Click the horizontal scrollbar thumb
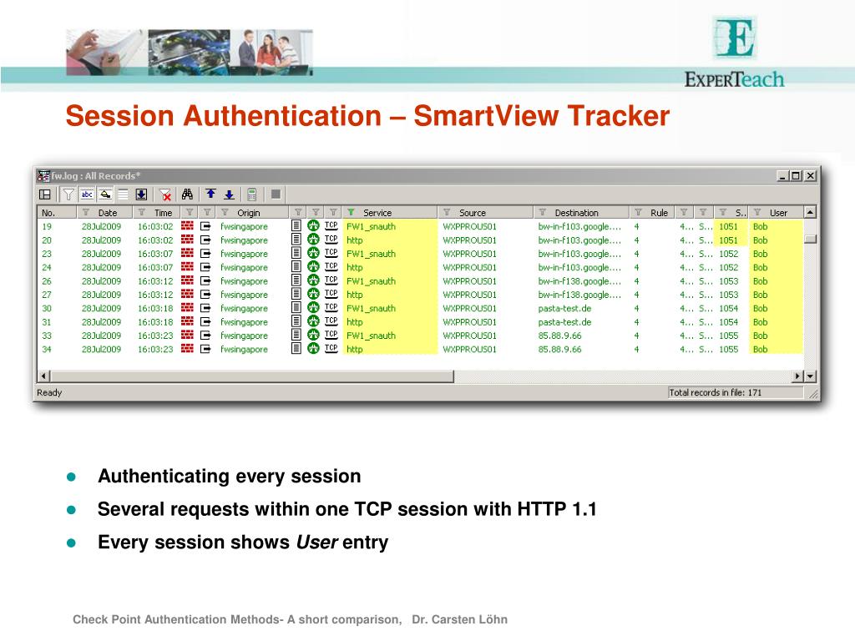Screen dimensions: 855x641 click(252, 376)
